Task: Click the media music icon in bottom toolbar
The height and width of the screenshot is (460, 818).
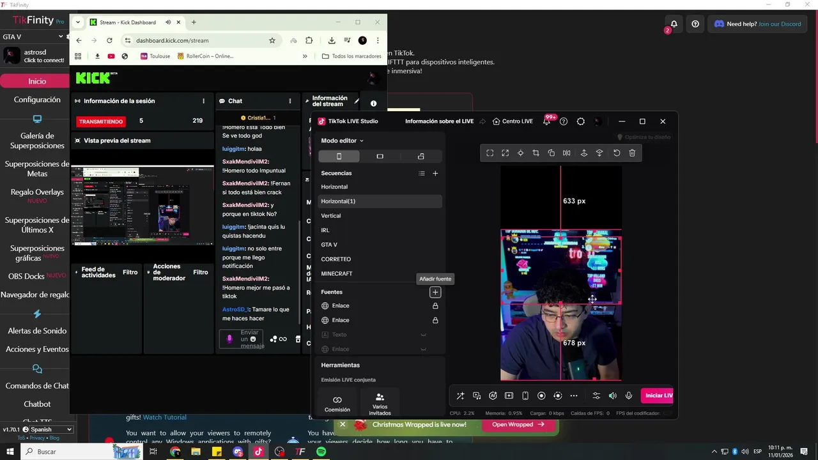Action: (477, 396)
